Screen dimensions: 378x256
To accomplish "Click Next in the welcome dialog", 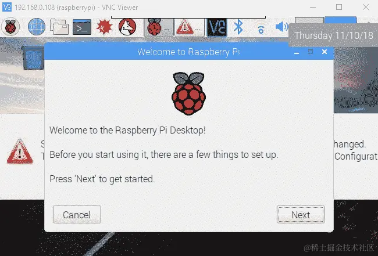I will click(x=301, y=215).
